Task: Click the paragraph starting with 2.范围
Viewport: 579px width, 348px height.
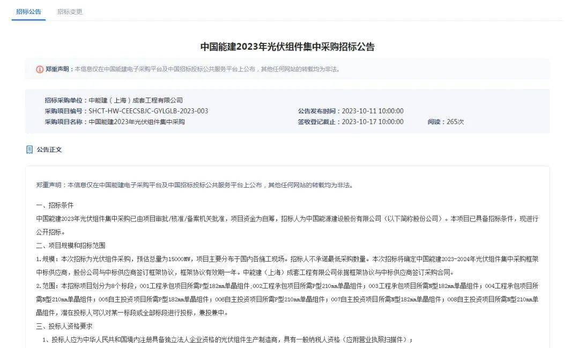Action: coord(287,299)
